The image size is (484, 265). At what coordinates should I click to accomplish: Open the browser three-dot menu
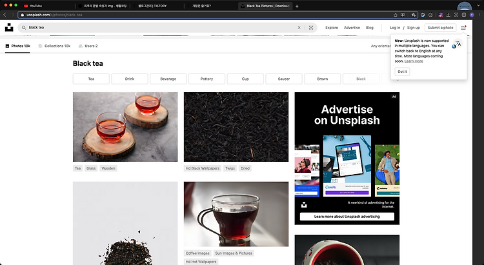pyautogui.click(x=479, y=14)
